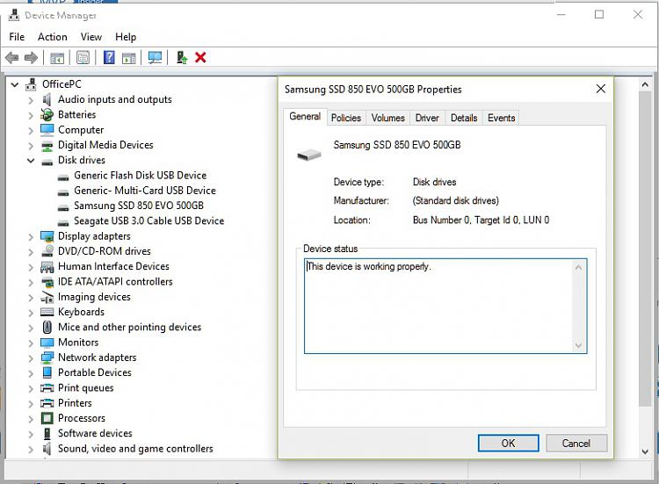Click the Mice and other pointing devices icon
Screen dimensions: 659x484
47,327
